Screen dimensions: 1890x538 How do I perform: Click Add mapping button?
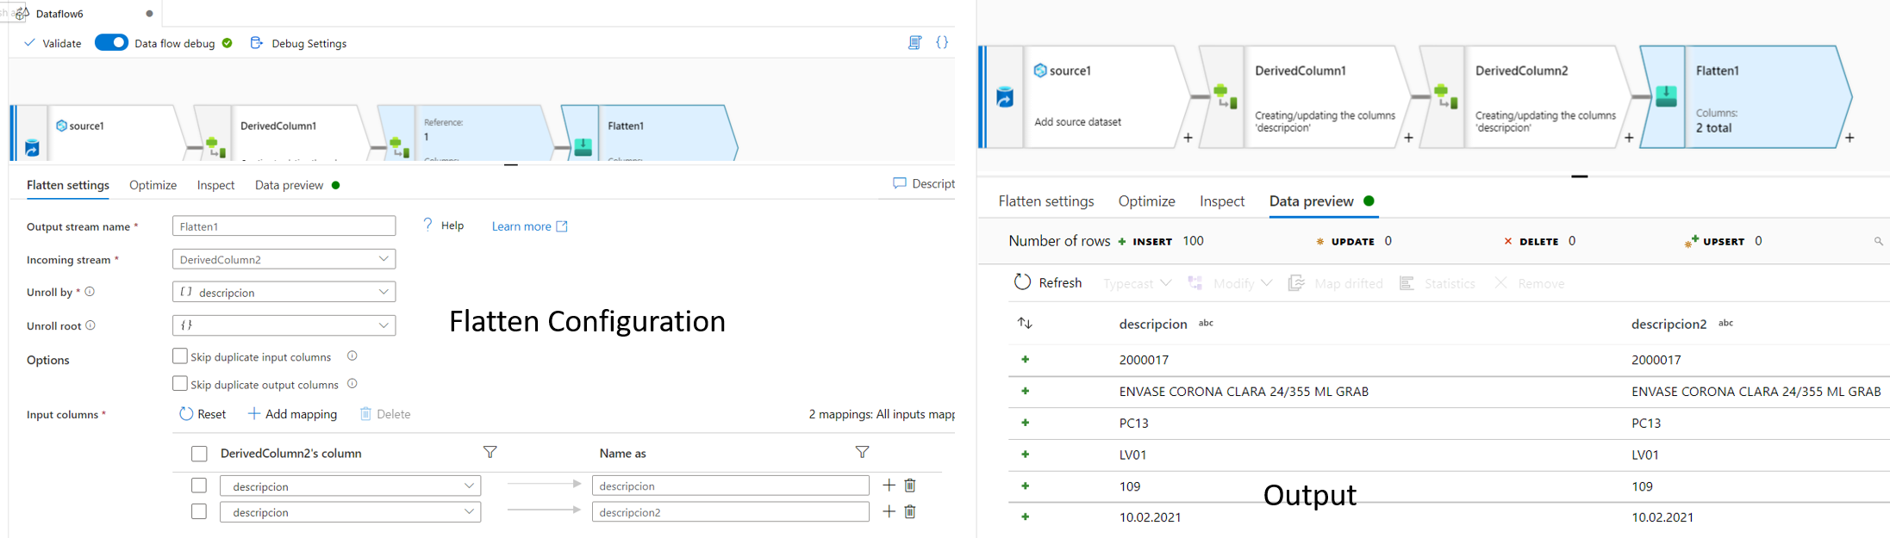coord(292,414)
